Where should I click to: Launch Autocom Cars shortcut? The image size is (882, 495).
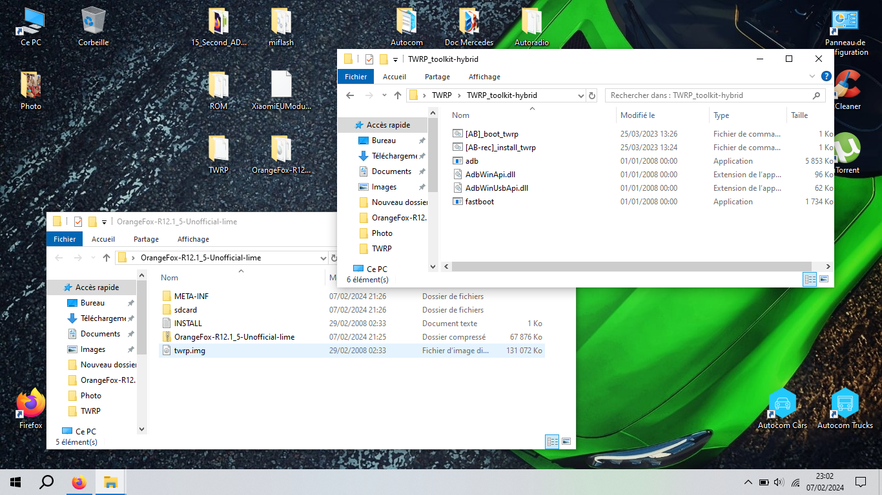coord(783,409)
